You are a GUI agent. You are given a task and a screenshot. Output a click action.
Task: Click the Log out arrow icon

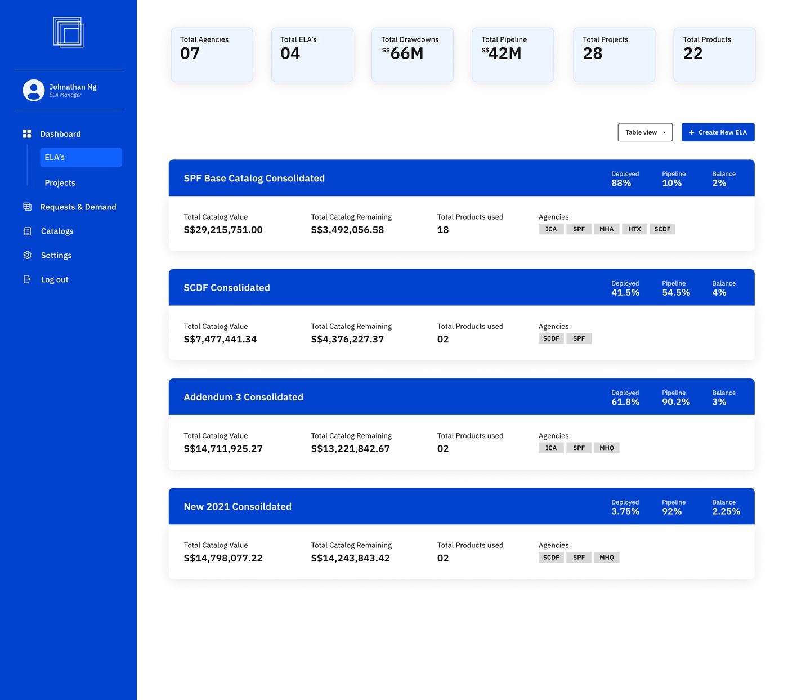(27, 279)
